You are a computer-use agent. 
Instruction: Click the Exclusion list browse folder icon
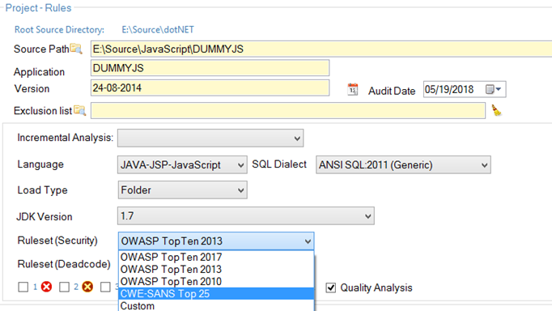pyautogui.click(x=79, y=111)
